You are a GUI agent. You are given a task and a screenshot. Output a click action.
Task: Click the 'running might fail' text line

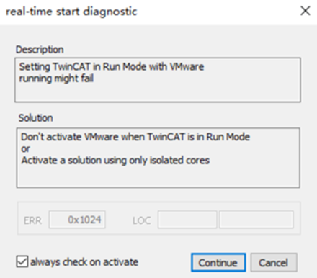[x=56, y=79]
